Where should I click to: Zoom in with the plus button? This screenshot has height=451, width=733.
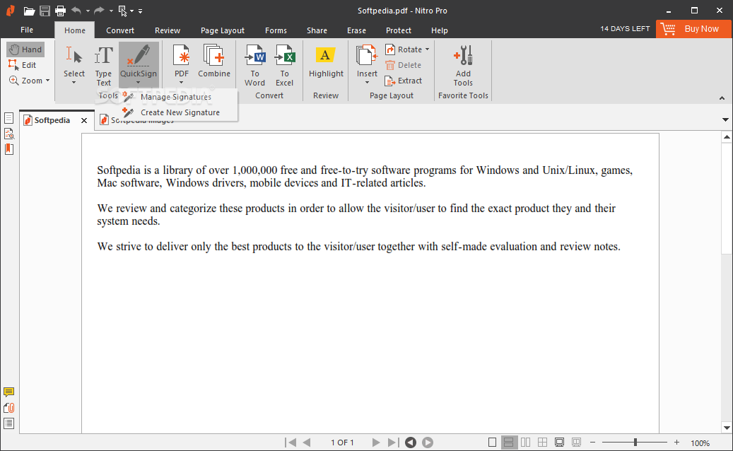coord(676,442)
